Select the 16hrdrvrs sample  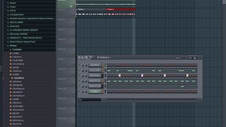point(17,81)
